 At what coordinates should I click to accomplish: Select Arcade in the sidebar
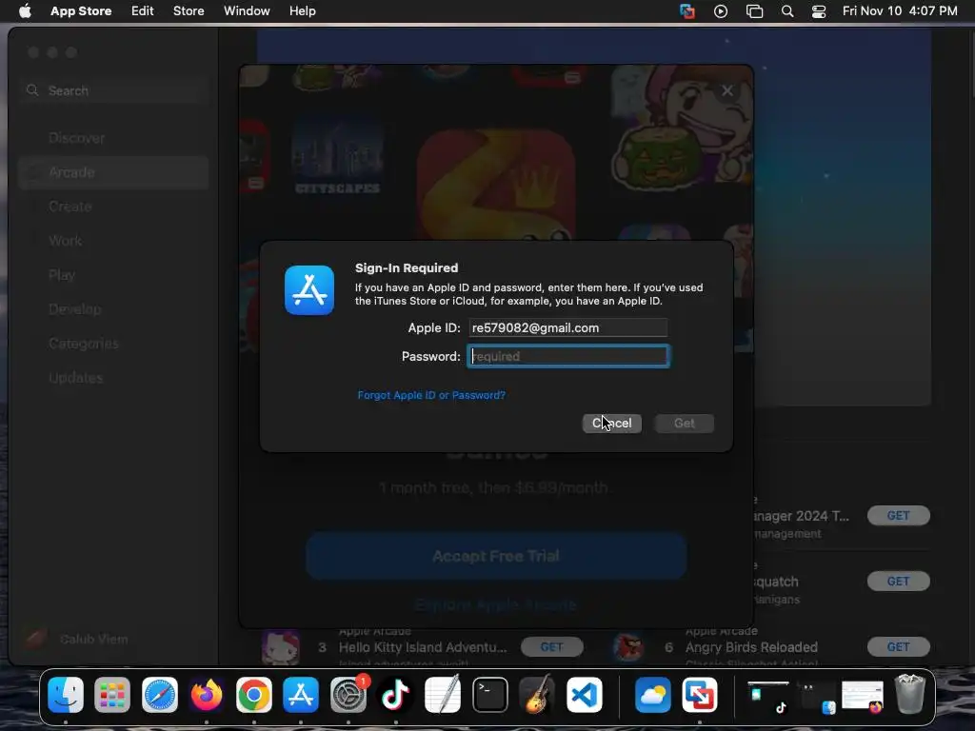(113, 172)
